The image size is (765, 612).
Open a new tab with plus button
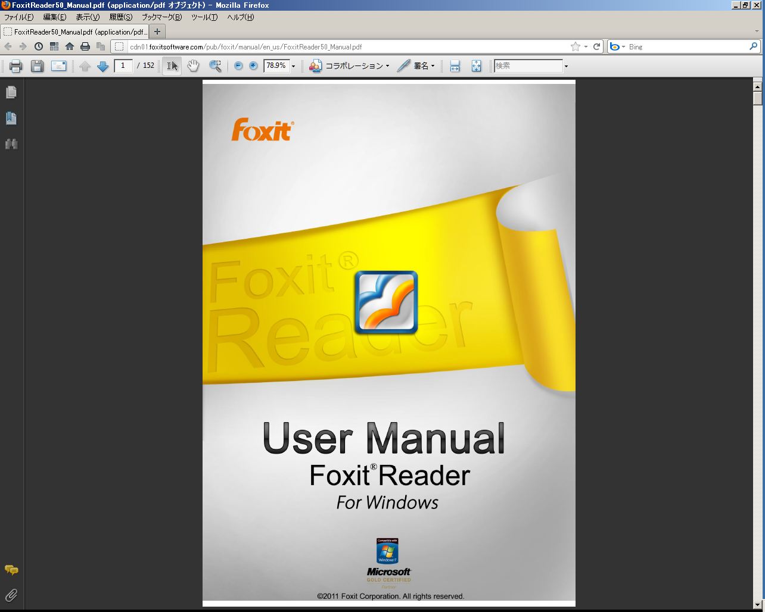[157, 32]
